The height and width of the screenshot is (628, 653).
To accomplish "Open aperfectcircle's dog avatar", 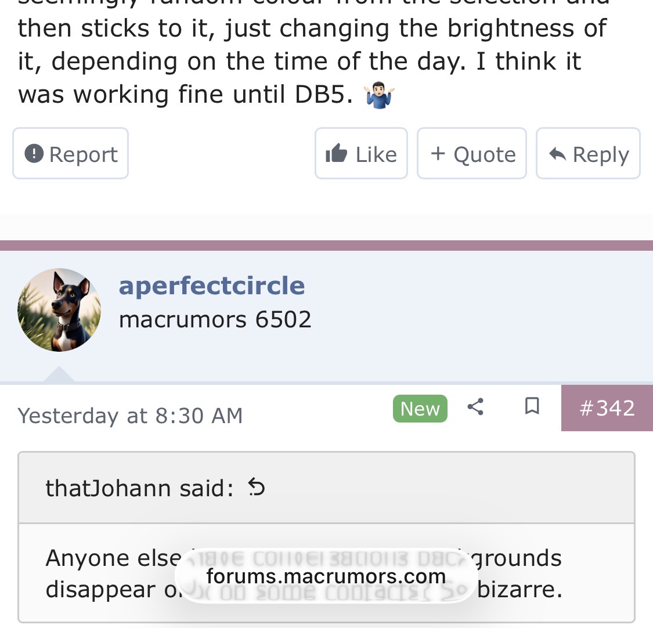I will 59,310.
